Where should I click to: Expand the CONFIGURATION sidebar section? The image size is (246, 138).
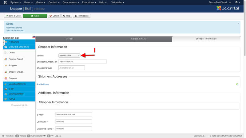(19, 94)
